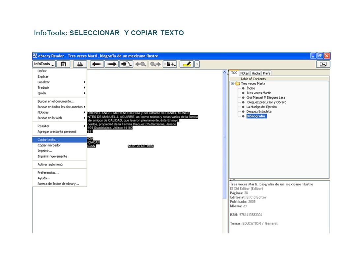Restore down the ebrary Reader window
The width and height of the screenshot is (348, 269).
[320, 56]
